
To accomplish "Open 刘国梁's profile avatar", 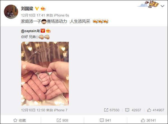I will (11, 11).
